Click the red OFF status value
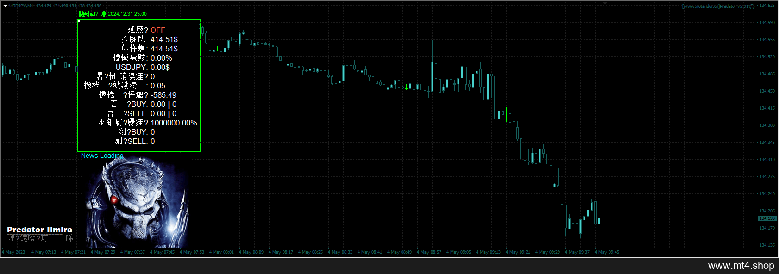This screenshot has width=779, height=274. 157,30
